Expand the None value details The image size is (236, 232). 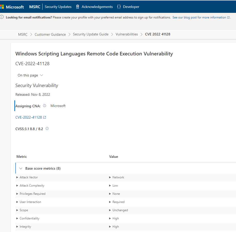(x=110, y=194)
